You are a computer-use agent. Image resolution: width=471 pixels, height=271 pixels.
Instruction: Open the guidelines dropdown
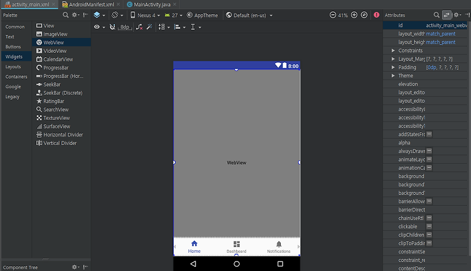click(195, 27)
